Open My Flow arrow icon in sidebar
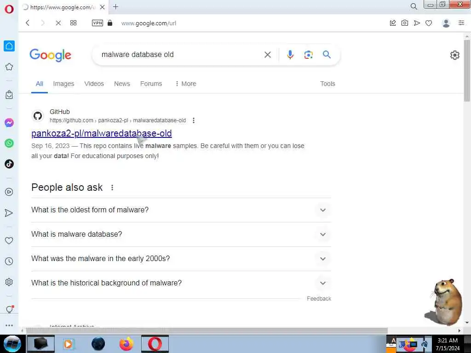This screenshot has width=471, height=353. [9, 213]
